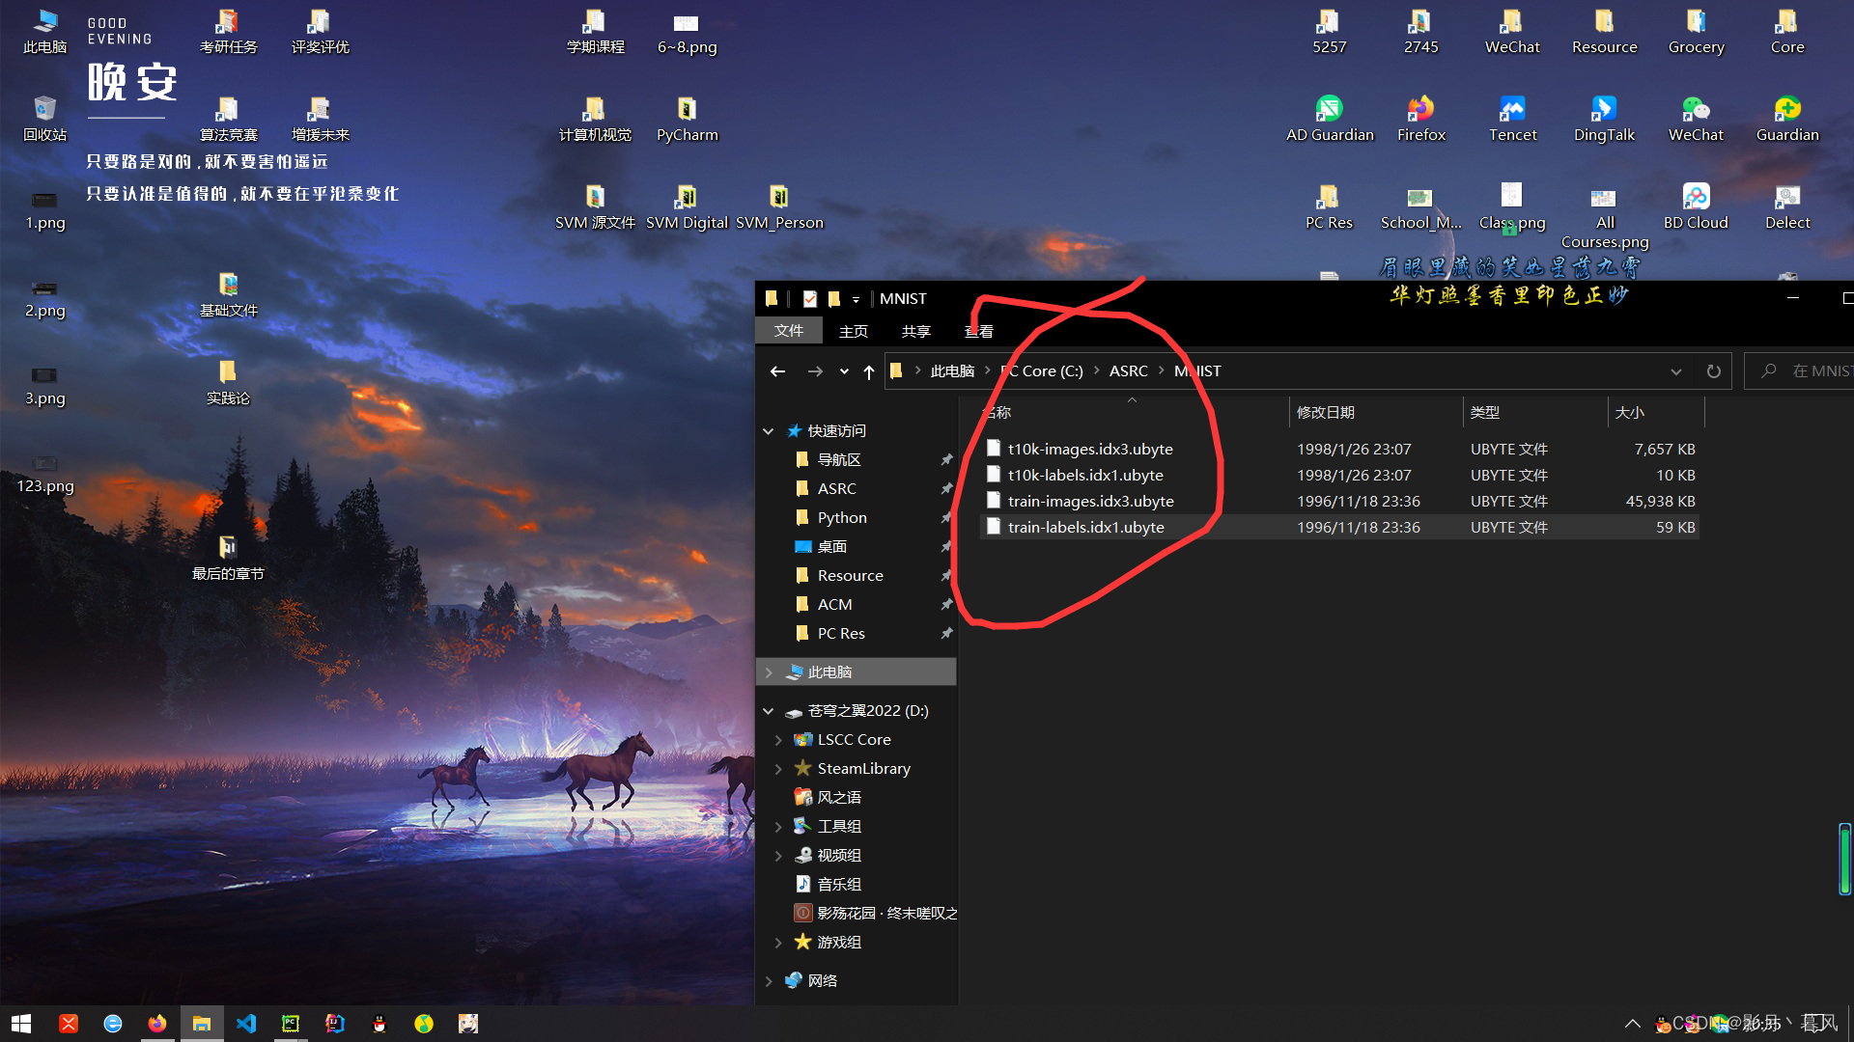This screenshot has width=1854, height=1042.
Task: Open the Firefox desktop icon
Action: coord(1420,119)
